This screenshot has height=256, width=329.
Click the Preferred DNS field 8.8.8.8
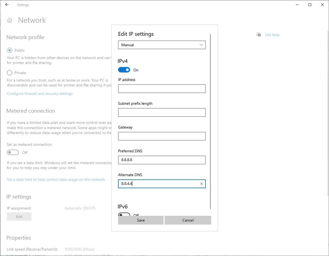tap(162, 160)
